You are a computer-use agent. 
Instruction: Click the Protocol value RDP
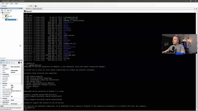click(x=12, y=85)
